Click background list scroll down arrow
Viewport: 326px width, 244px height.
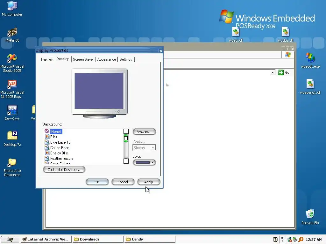coord(126,161)
